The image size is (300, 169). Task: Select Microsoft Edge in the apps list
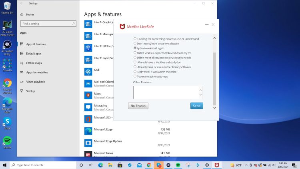pyautogui.click(x=127, y=131)
